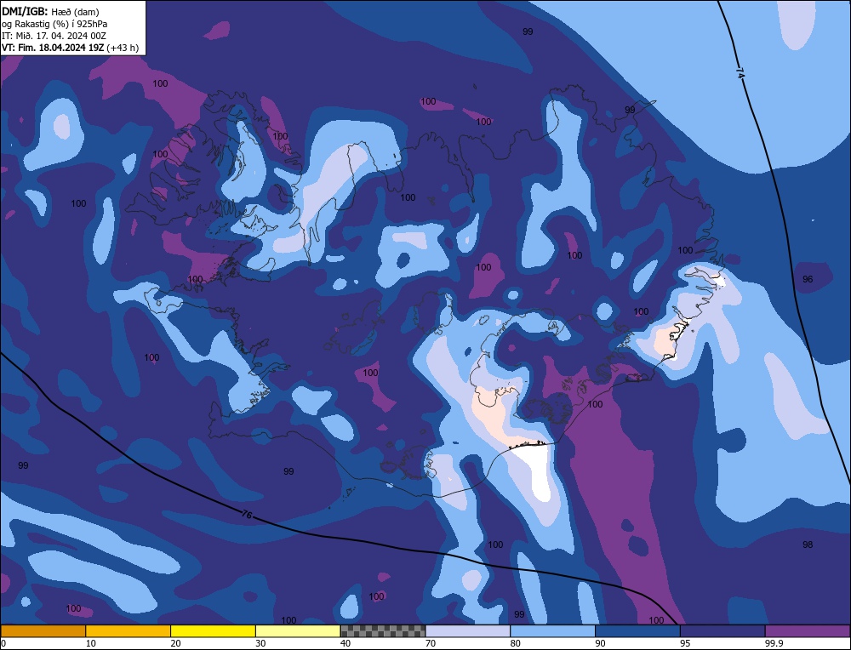Click the 'DMI/IGB: Hæð (dam)' title line
Image resolution: width=851 pixels, height=650 pixels.
50,11
